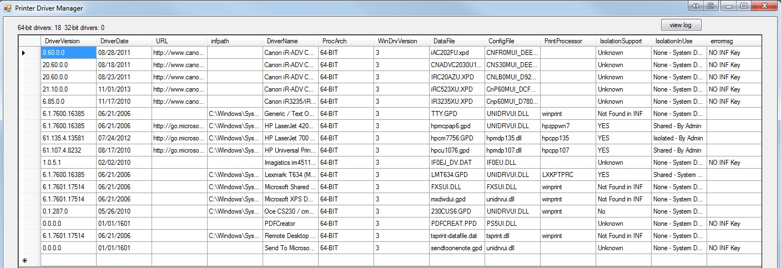Viewport: 781px width, 268px height.
Task: Click the errormsg column header
Action: [734, 41]
